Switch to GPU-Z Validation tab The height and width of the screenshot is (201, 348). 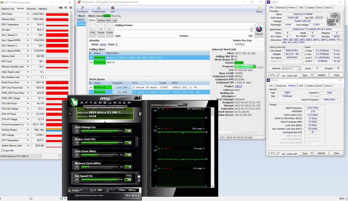click(43, 9)
